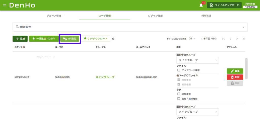The image size is (260, 122).
Task: Click the ファイルアップロード button
Action: click(224, 5)
